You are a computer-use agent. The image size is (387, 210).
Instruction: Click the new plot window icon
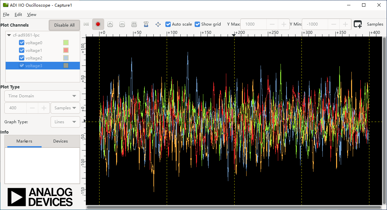coord(358,24)
